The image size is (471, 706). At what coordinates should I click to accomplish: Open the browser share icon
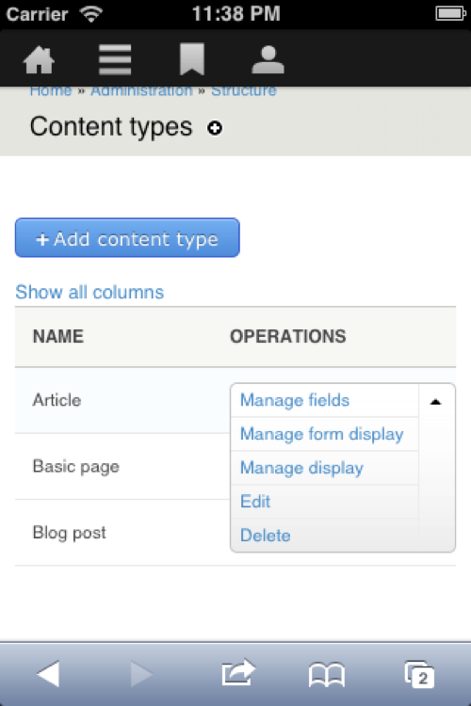(238, 672)
